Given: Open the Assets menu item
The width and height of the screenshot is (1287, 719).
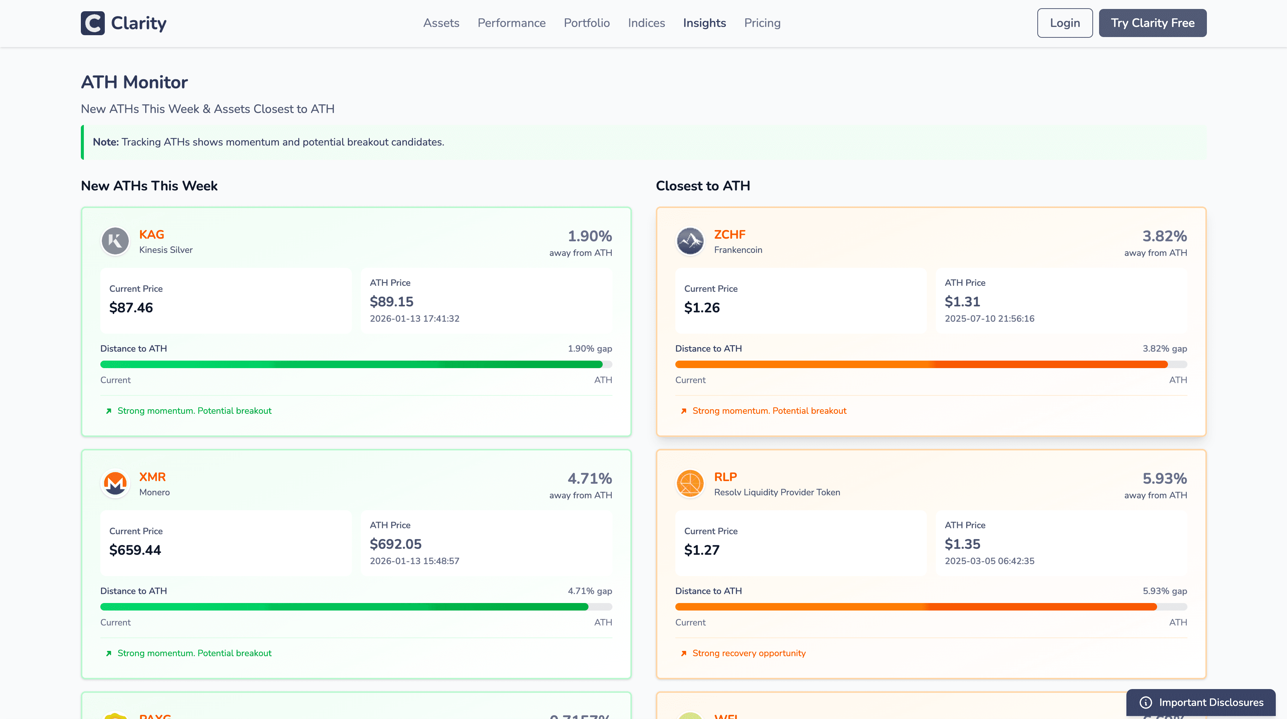Looking at the screenshot, I should pos(441,23).
